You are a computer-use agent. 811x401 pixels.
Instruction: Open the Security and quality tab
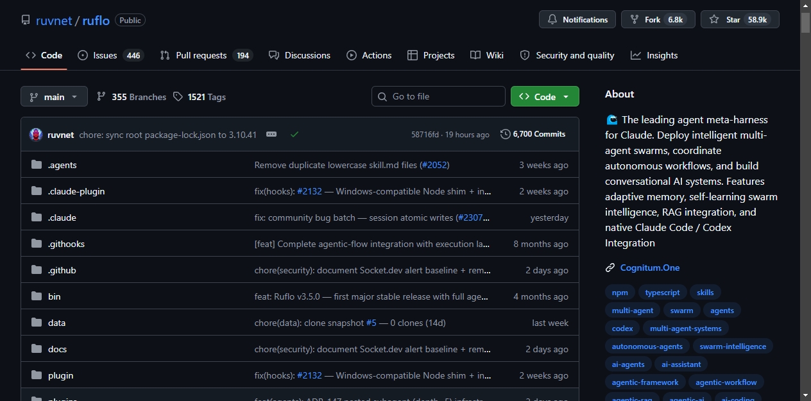click(x=567, y=55)
